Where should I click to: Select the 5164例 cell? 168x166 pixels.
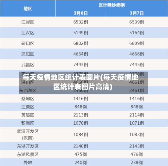(137, 33)
